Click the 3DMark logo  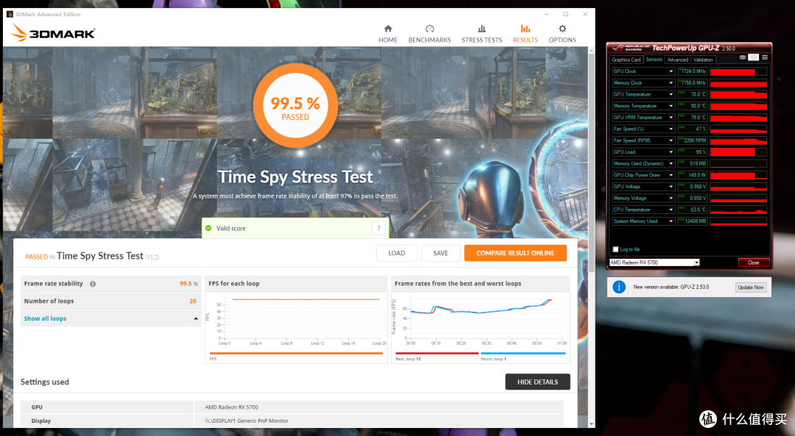53,33
